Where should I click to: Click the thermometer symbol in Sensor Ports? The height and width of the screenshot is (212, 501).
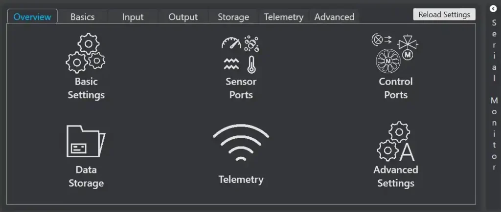(251, 64)
